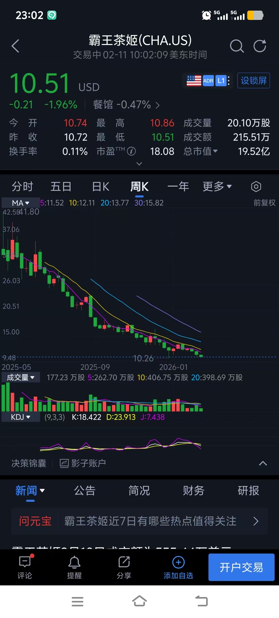The height and width of the screenshot is (618, 279).
Task: Tap the 19.52亿 market cap value
Action: 254,151
